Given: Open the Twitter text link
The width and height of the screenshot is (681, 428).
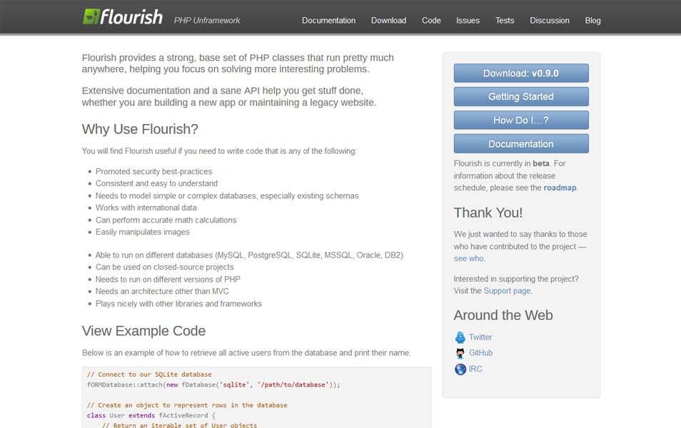Looking at the screenshot, I should point(480,337).
